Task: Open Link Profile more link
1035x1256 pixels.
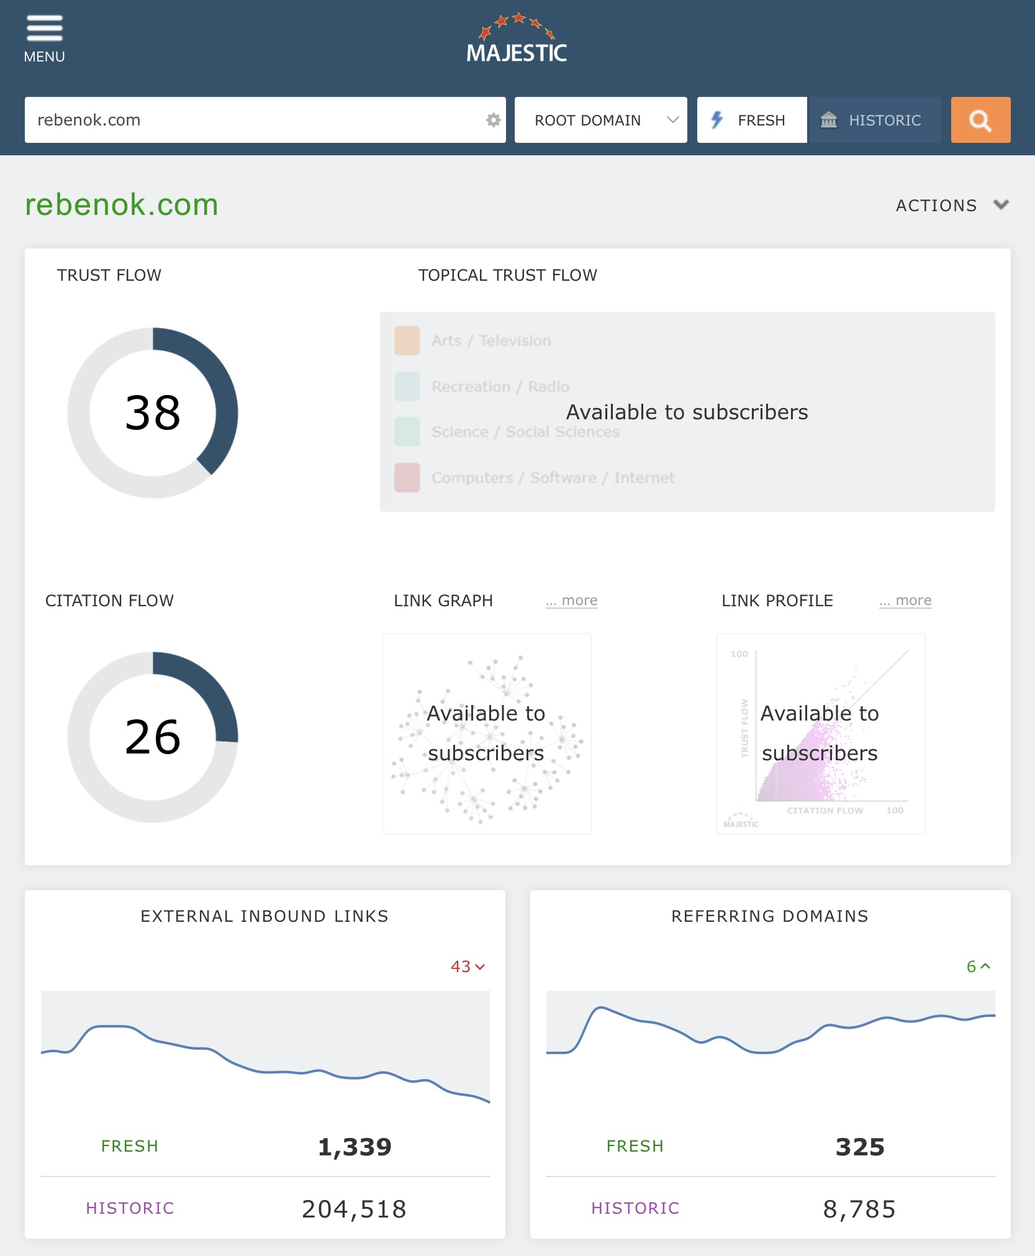Action: [x=905, y=601]
